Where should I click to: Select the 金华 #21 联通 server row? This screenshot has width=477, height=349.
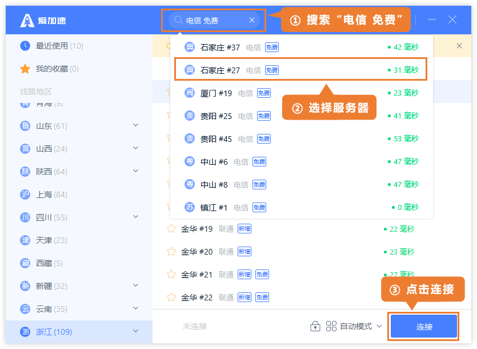coord(312,274)
